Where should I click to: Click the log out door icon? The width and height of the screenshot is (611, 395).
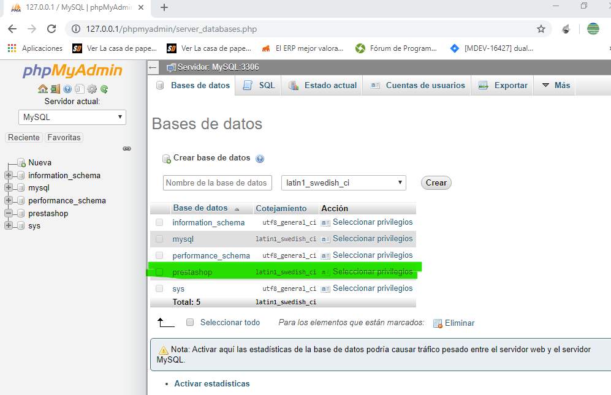tap(55, 89)
